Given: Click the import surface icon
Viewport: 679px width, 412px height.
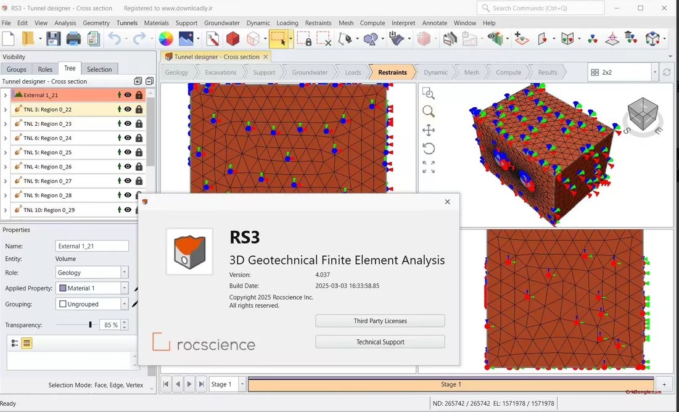Looking at the screenshot, I should click(x=396, y=39).
